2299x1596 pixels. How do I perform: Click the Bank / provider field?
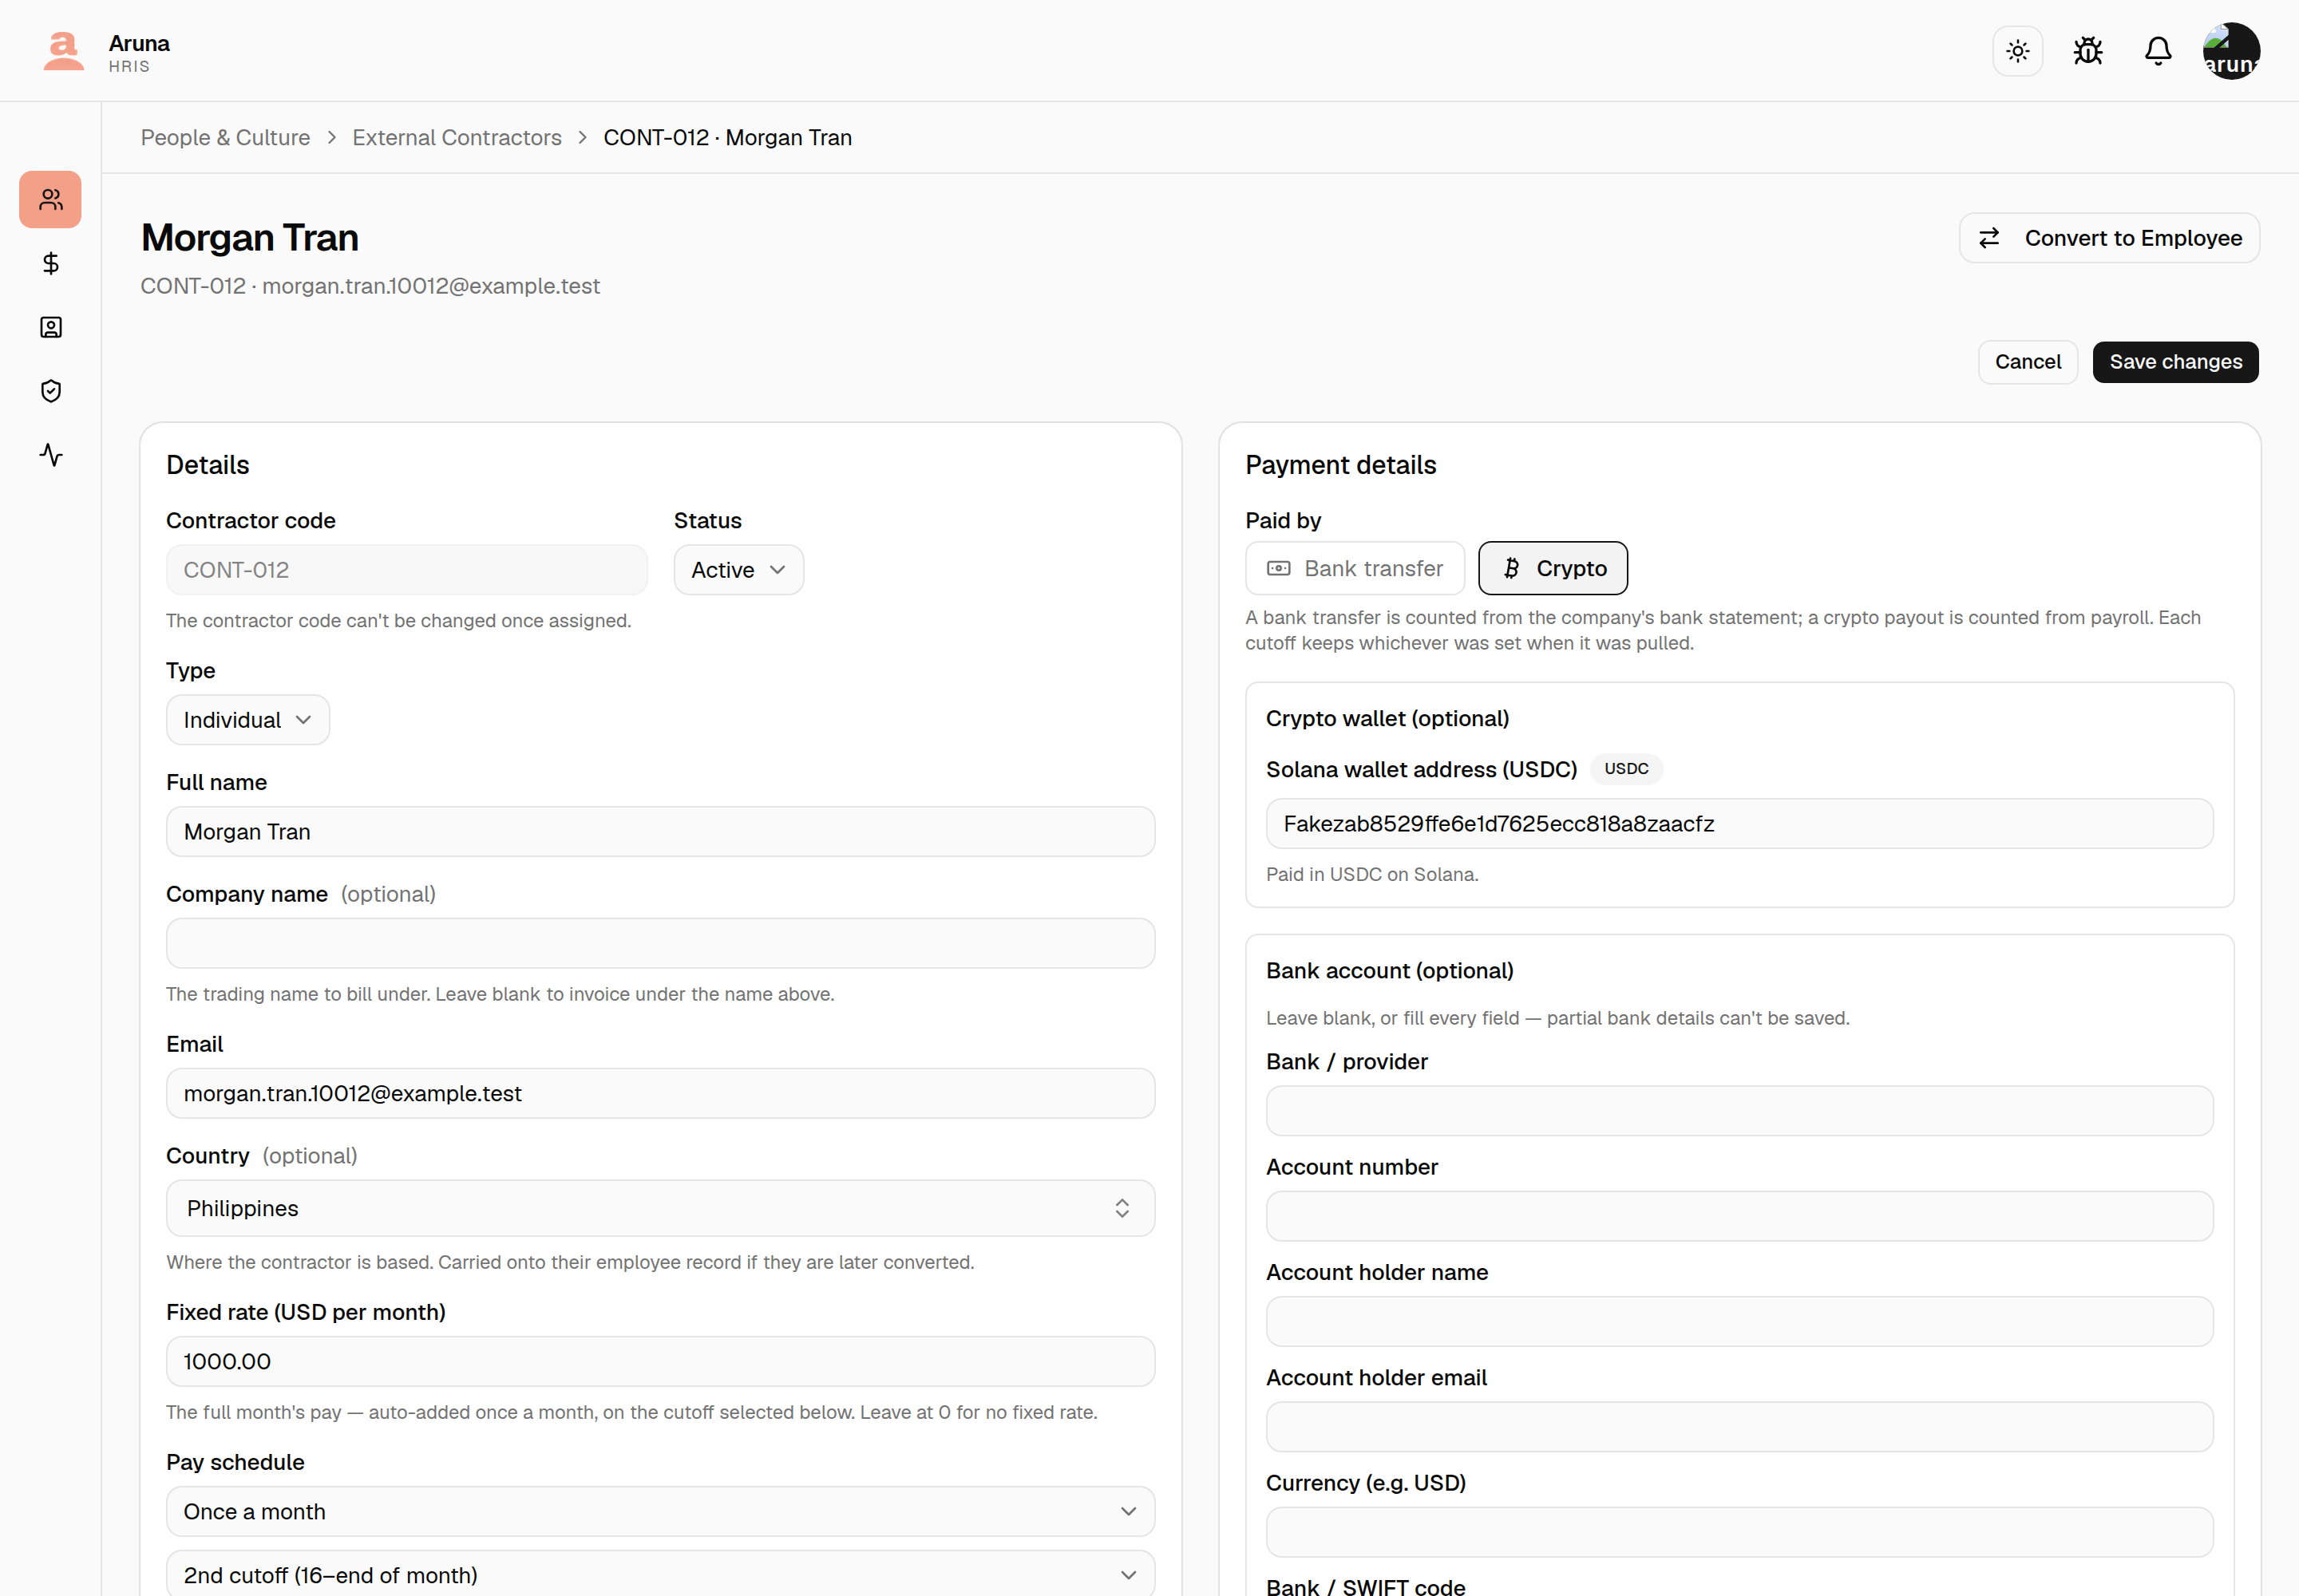click(x=1739, y=1111)
